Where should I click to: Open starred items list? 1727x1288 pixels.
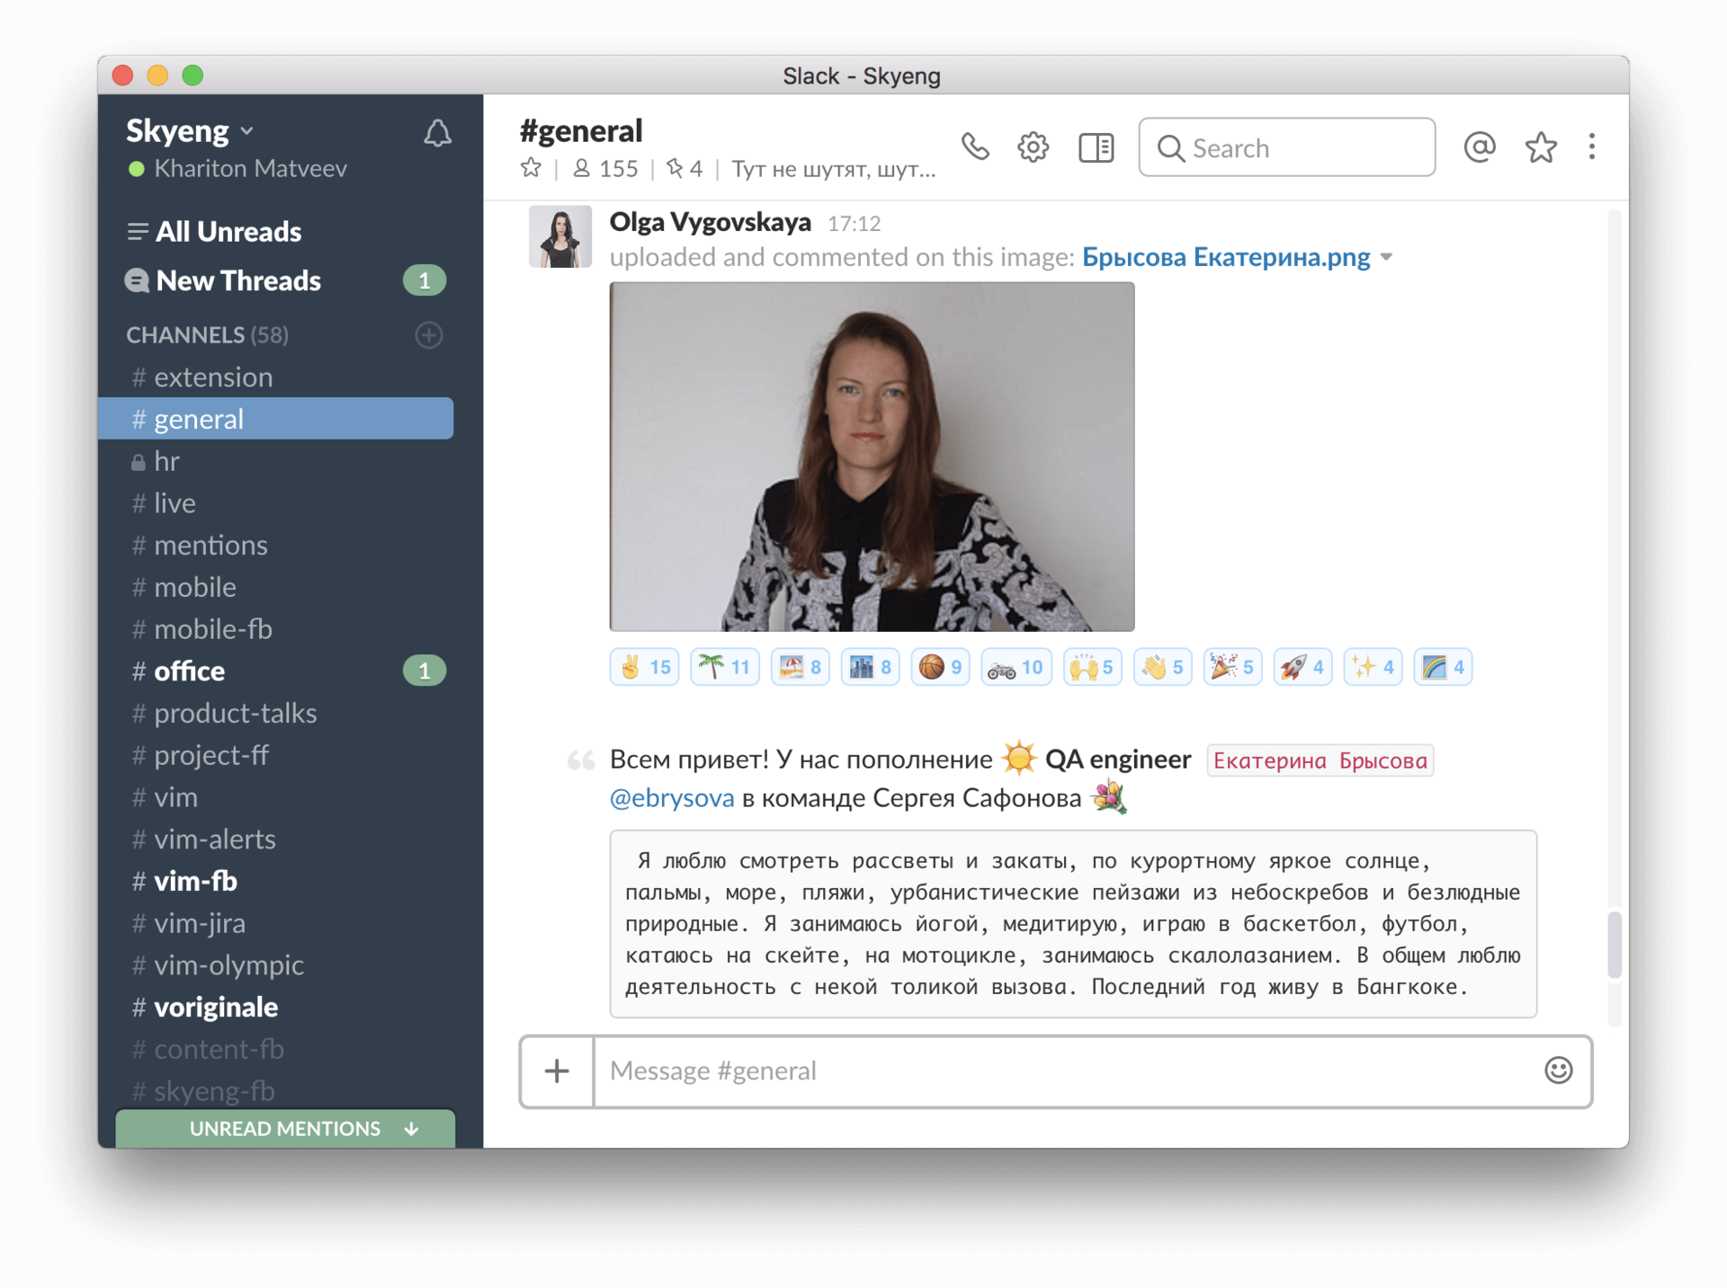[1541, 147]
